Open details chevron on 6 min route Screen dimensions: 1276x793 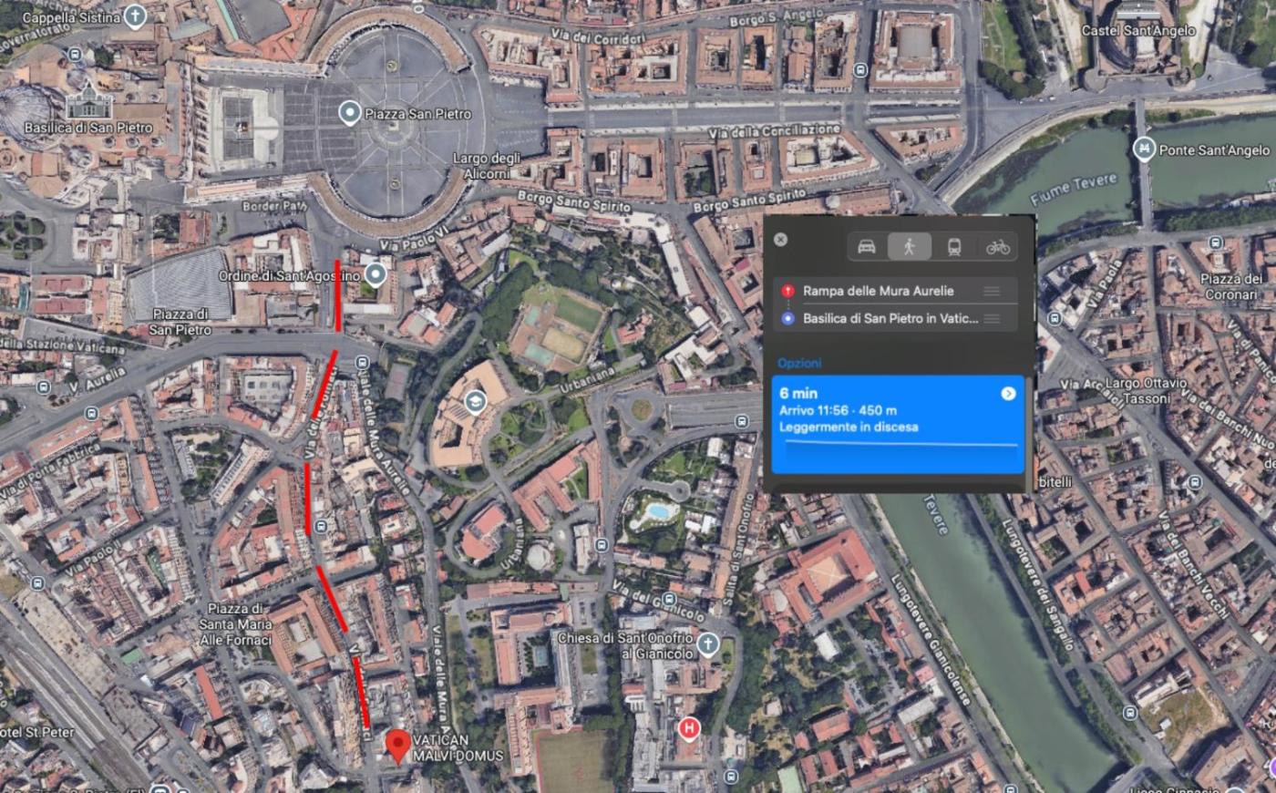(x=1008, y=394)
